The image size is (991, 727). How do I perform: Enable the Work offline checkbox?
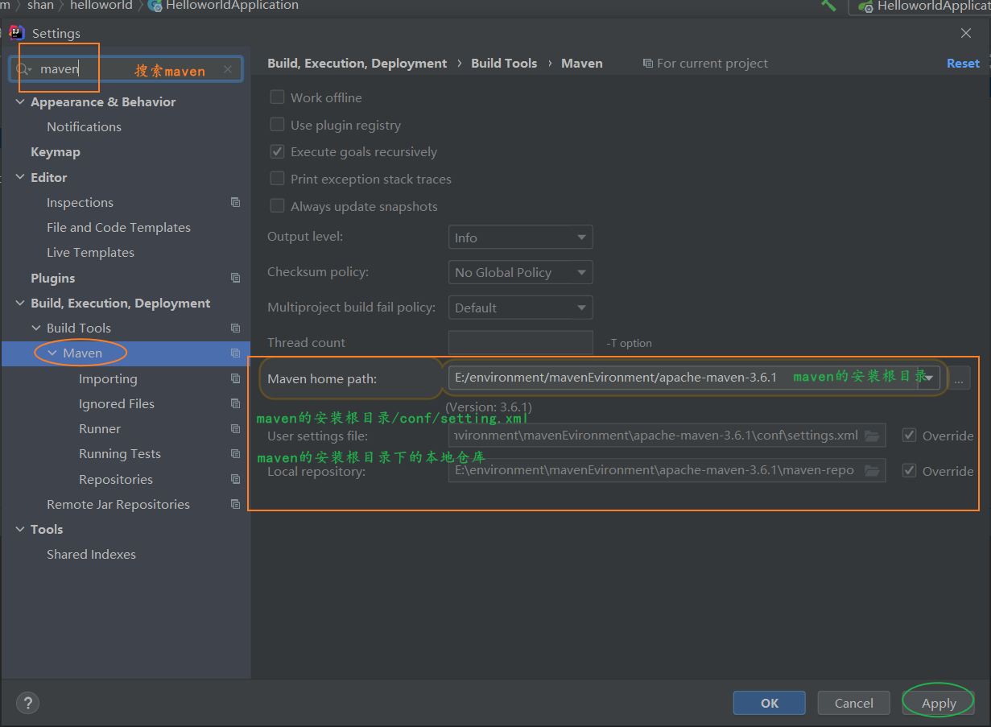click(x=278, y=97)
